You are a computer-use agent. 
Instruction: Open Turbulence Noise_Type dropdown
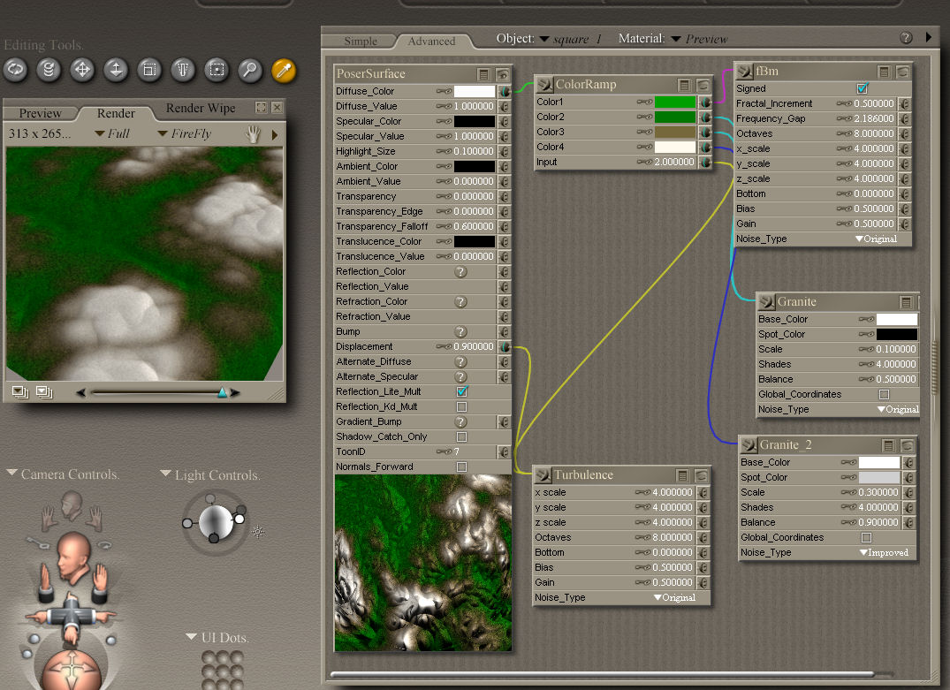(675, 598)
